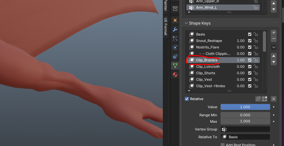Image resolution: width=284 pixels, height=146 pixels.
Task: Click the Snout_Reshape 1.00 value
Action: (x=241, y=41)
